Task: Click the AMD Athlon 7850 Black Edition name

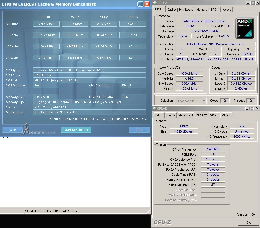Action: pyautogui.click(x=205, y=21)
